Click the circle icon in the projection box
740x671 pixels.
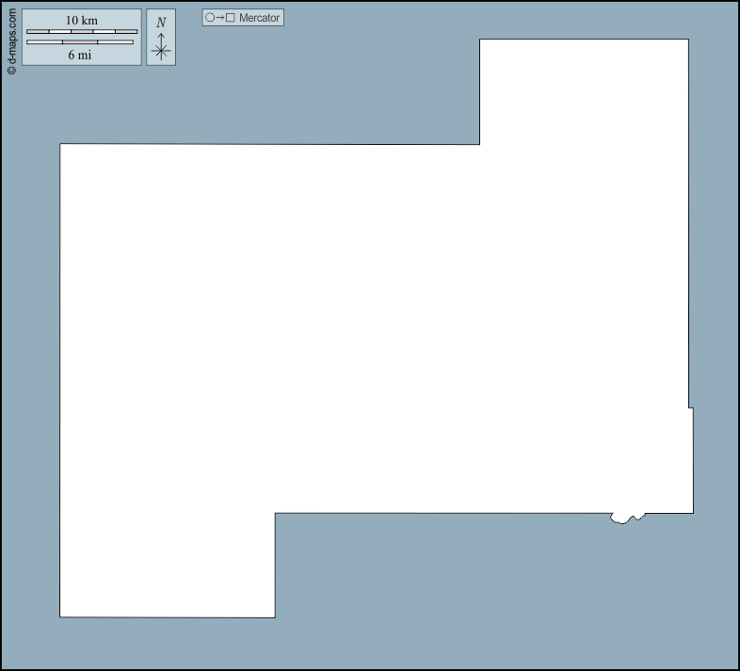(210, 18)
